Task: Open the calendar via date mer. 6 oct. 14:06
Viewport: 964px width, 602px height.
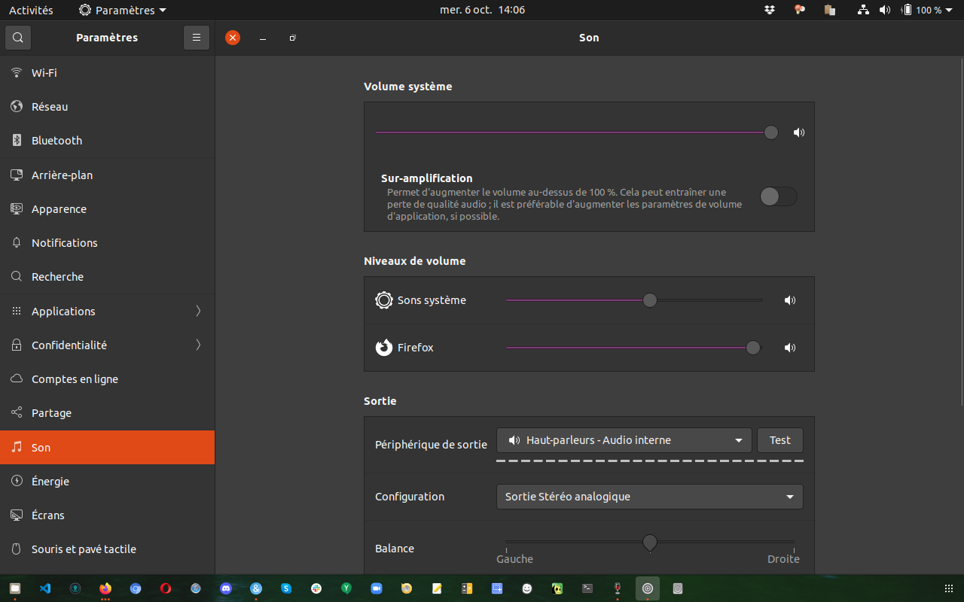Action: [x=482, y=10]
